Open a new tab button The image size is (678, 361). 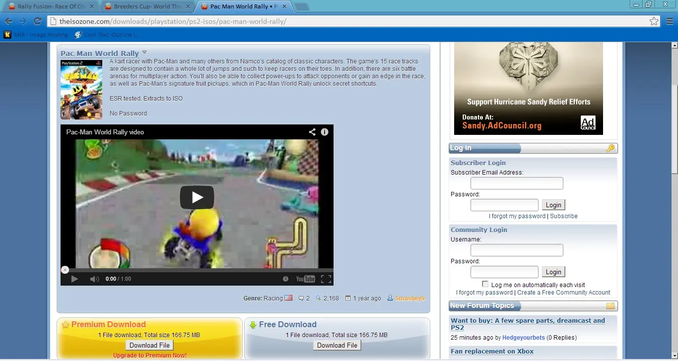[302, 6]
